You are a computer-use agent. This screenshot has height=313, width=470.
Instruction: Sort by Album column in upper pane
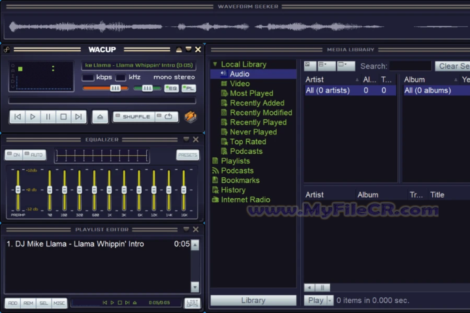tap(431, 80)
